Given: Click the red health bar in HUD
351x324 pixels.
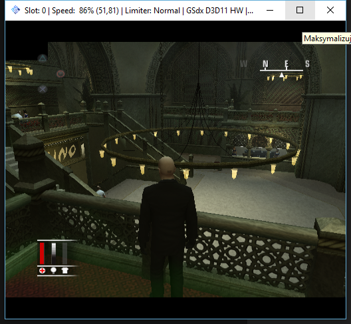Looking at the screenshot, I should tap(42, 253).
